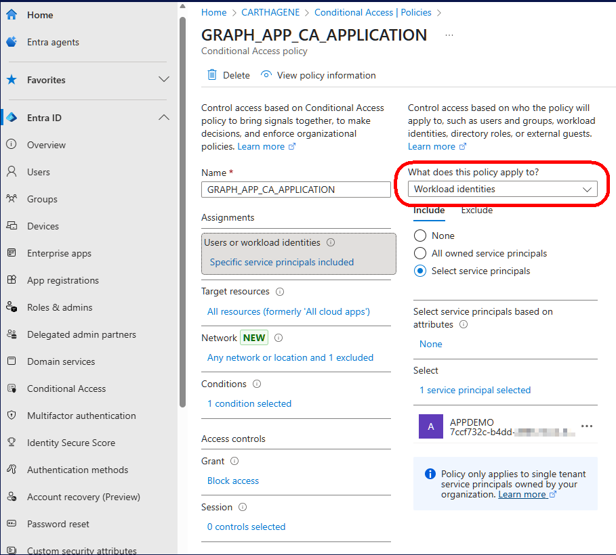Delete the GRAPH_APP_CA_APPLICATION policy
The height and width of the screenshot is (555, 616).
[x=228, y=75]
